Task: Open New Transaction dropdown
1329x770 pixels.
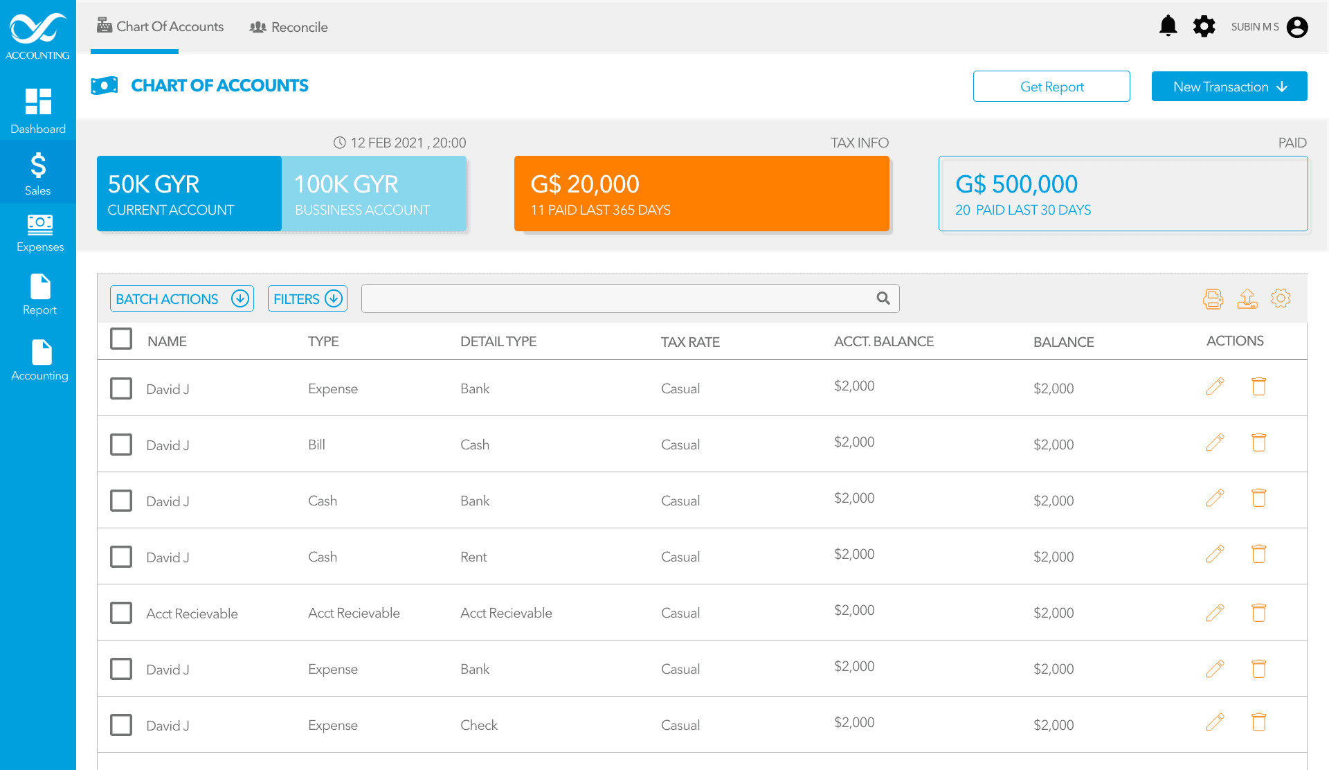Action: (1229, 87)
